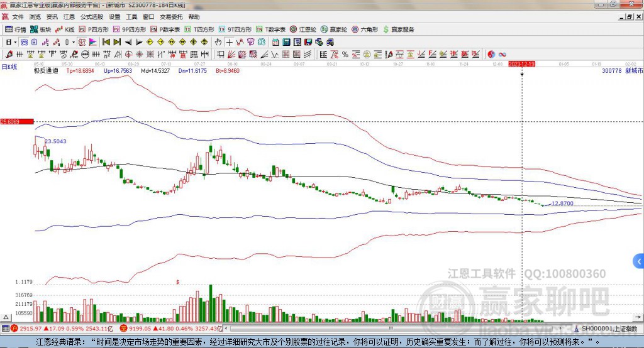Open the P四方形 tool
644x348 pixels.
coord(94,30)
